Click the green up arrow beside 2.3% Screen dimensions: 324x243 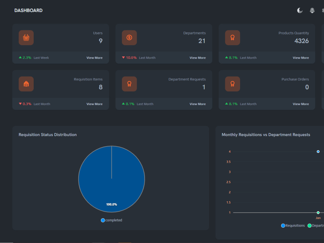point(20,57)
